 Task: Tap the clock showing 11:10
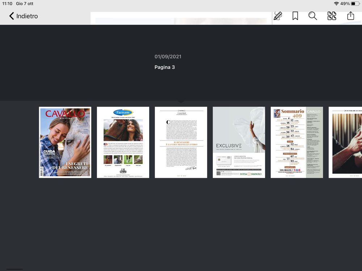tap(7, 4)
